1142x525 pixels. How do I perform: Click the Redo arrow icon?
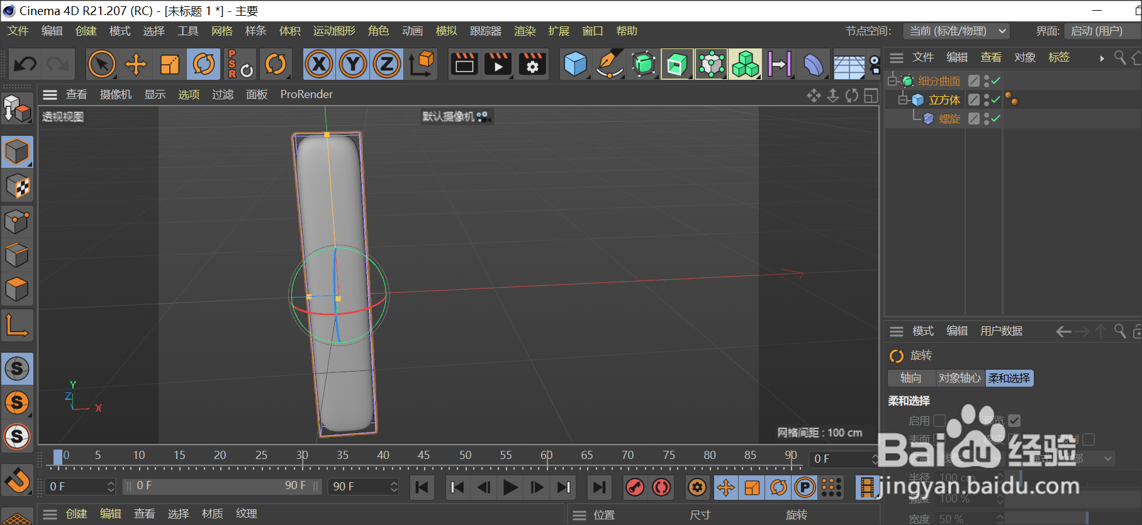[x=59, y=64]
